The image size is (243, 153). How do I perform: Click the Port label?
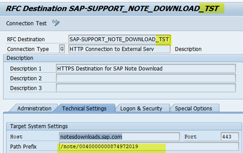pos(190,137)
